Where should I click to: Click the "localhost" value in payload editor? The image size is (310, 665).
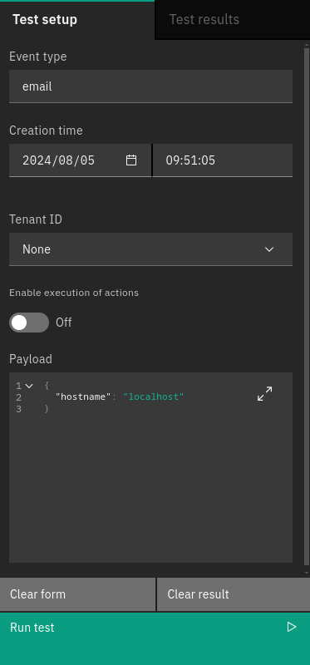(154, 397)
